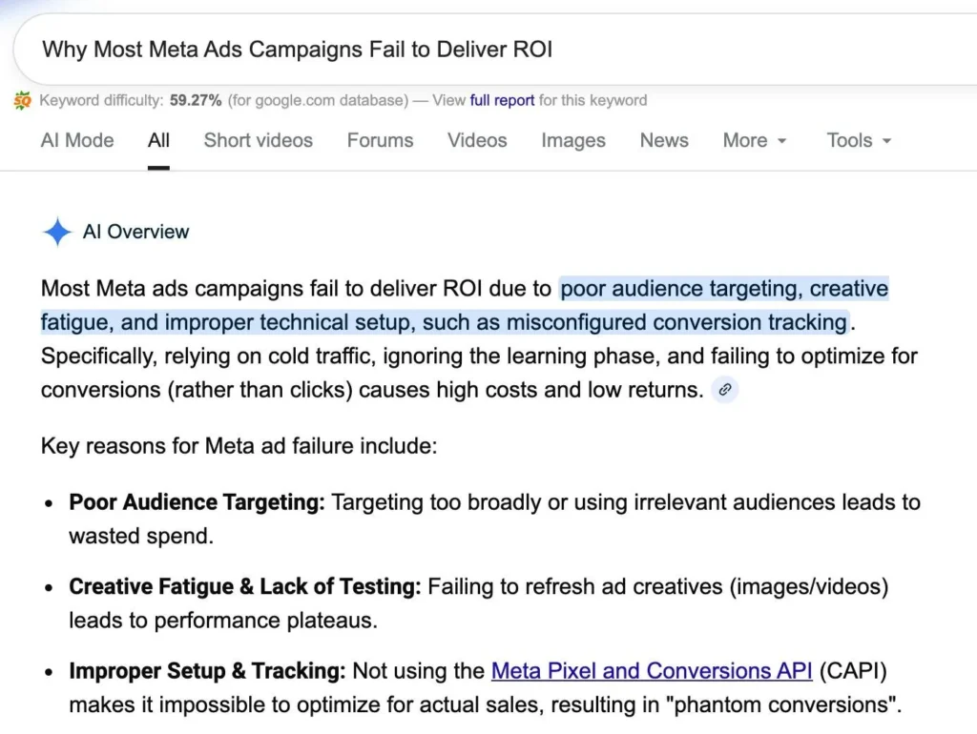The image size is (977, 734).
Task: Click the Meta Pixel and Conversions API link
Action: tap(650, 671)
